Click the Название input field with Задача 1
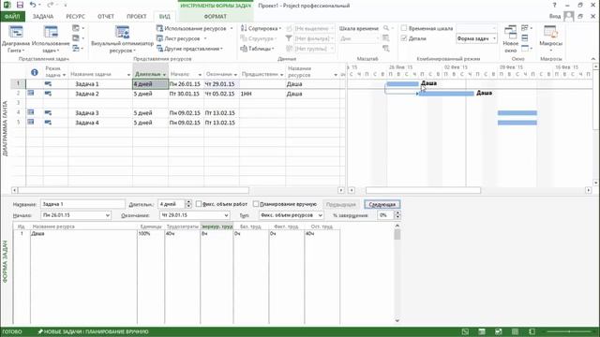Viewport: 600px width, 337px height. (82, 204)
